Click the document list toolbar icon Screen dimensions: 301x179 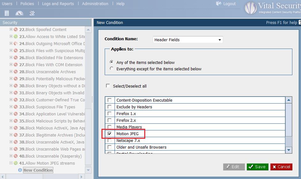[7, 13]
